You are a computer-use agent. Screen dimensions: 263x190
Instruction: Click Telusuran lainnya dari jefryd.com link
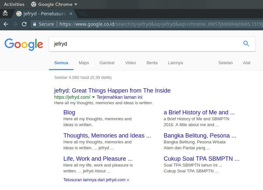[96, 180]
